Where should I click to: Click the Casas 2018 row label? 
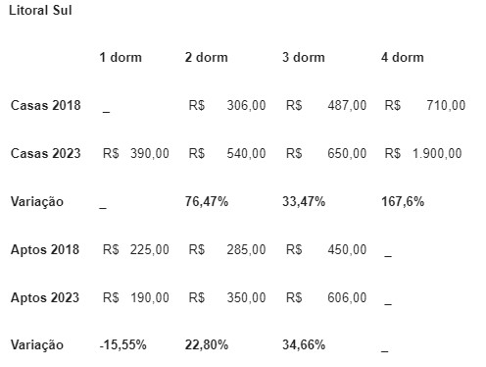45,105
